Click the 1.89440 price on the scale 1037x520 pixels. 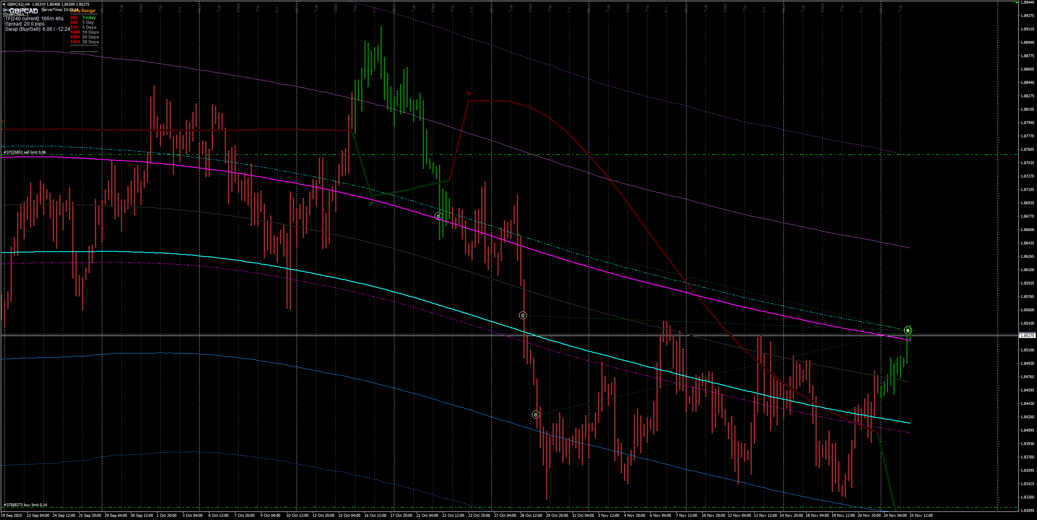(1027, 2)
